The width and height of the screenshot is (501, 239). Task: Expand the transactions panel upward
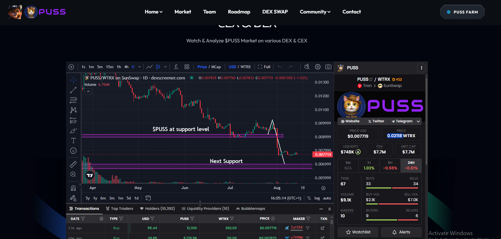pos(330,209)
